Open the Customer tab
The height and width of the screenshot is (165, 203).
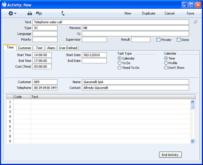point(24,48)
